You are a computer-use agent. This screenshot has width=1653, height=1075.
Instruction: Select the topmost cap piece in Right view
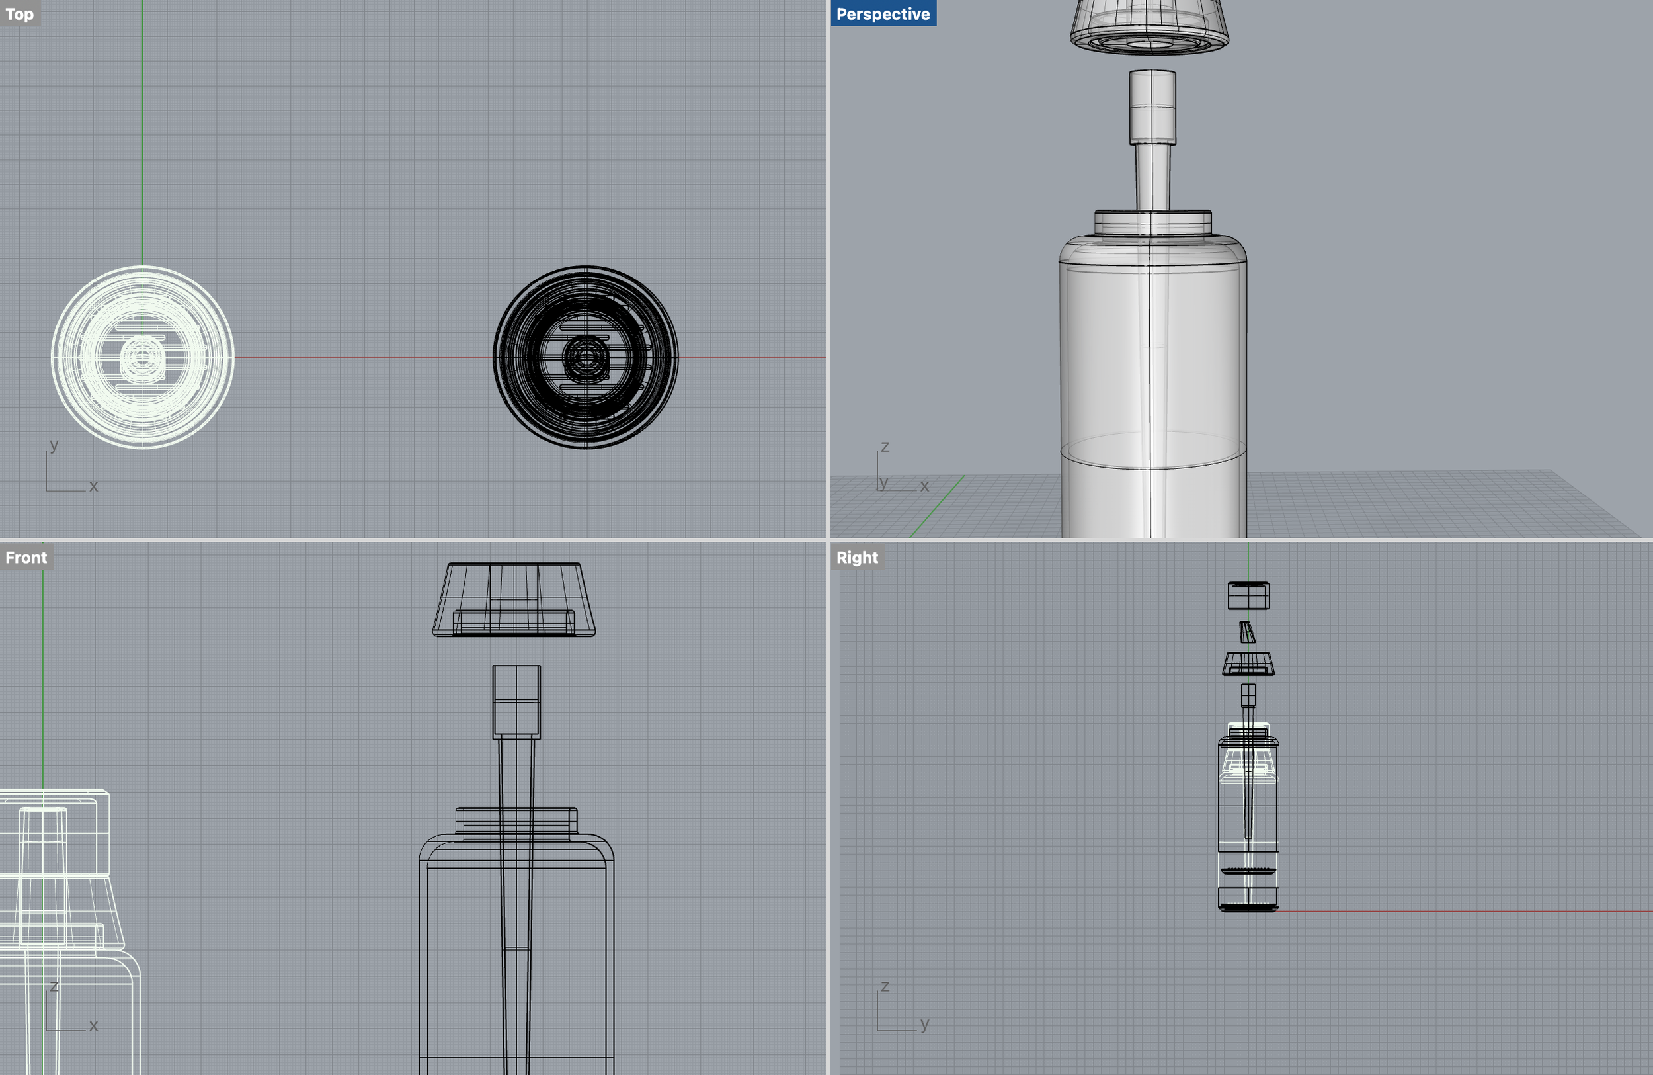point(1248,595)
